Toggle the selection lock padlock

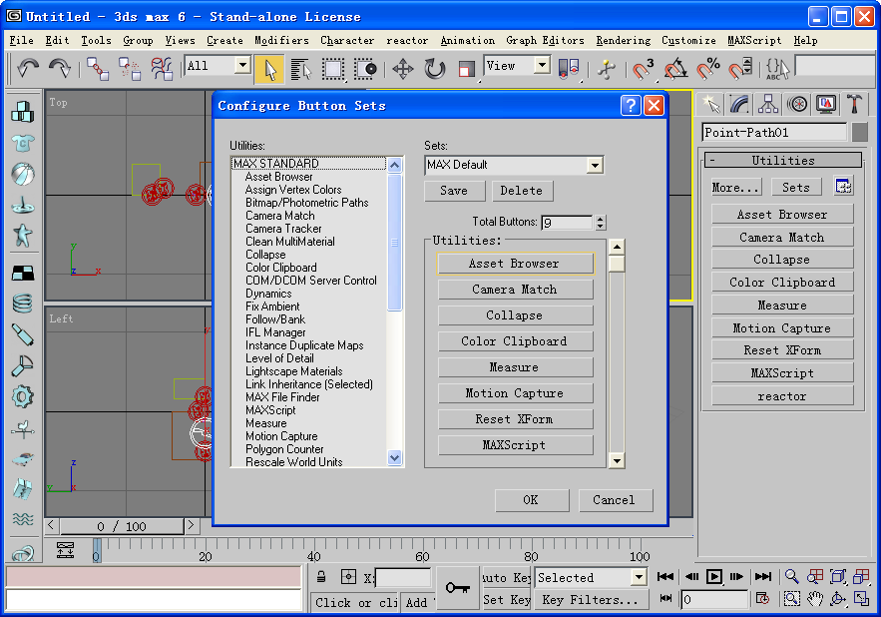tap(321, 577)
